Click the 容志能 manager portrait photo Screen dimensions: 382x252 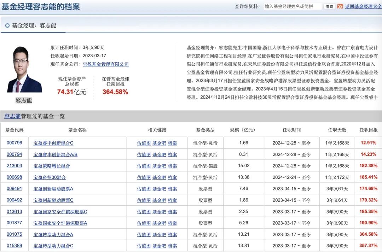point(24,69)
